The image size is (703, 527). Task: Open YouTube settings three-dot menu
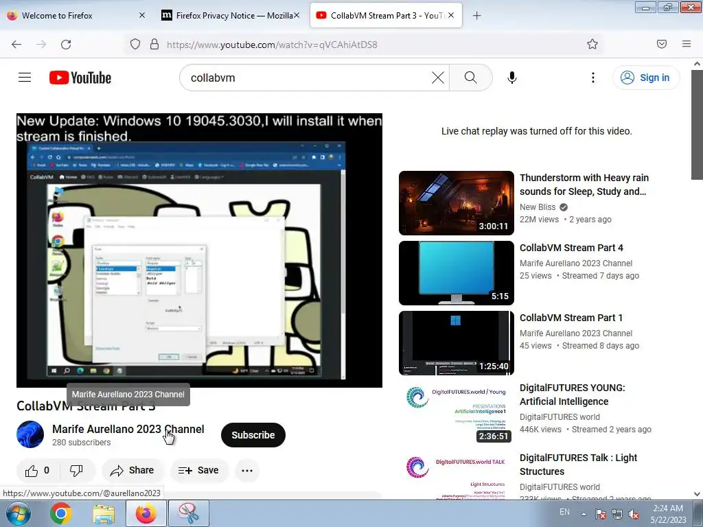(x=592, y=78)
